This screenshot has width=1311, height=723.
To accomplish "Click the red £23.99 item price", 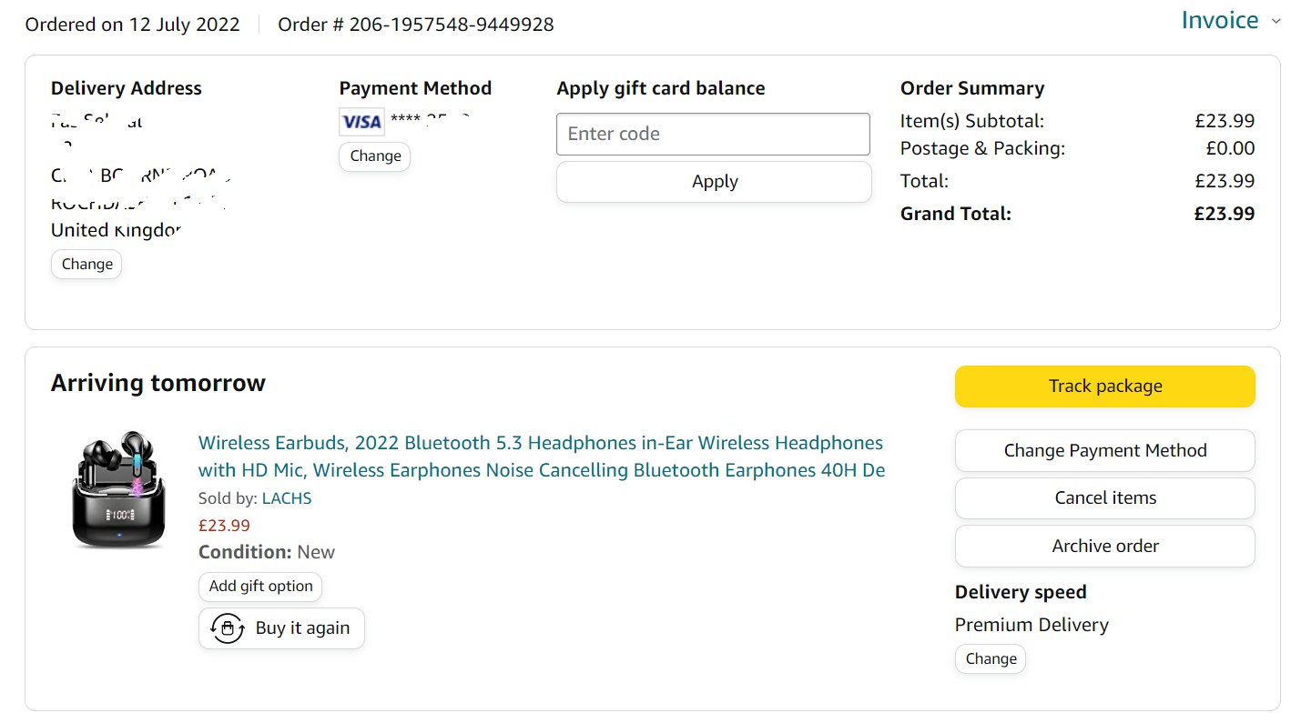I will point(224,526).
